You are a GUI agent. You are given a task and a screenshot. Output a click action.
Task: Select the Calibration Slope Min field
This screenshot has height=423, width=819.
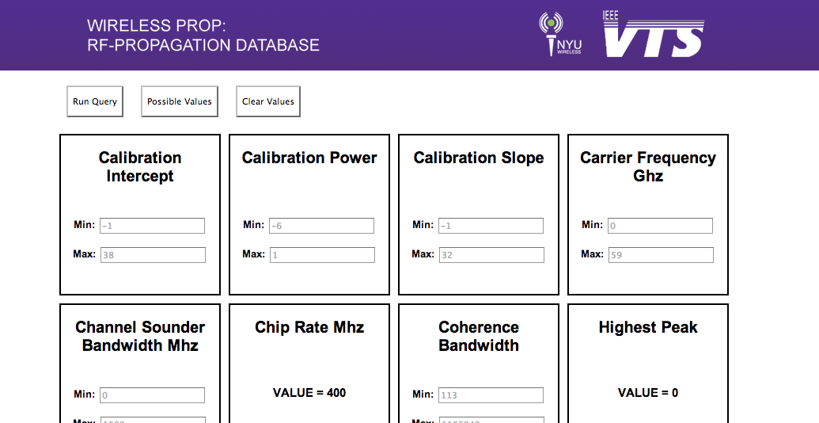[x=491, y=226]
